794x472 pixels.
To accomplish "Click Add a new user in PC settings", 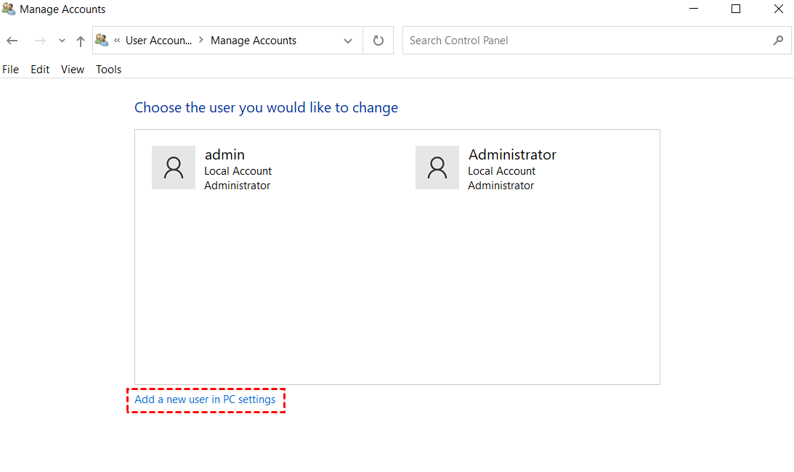I will (x=205, y=399).
